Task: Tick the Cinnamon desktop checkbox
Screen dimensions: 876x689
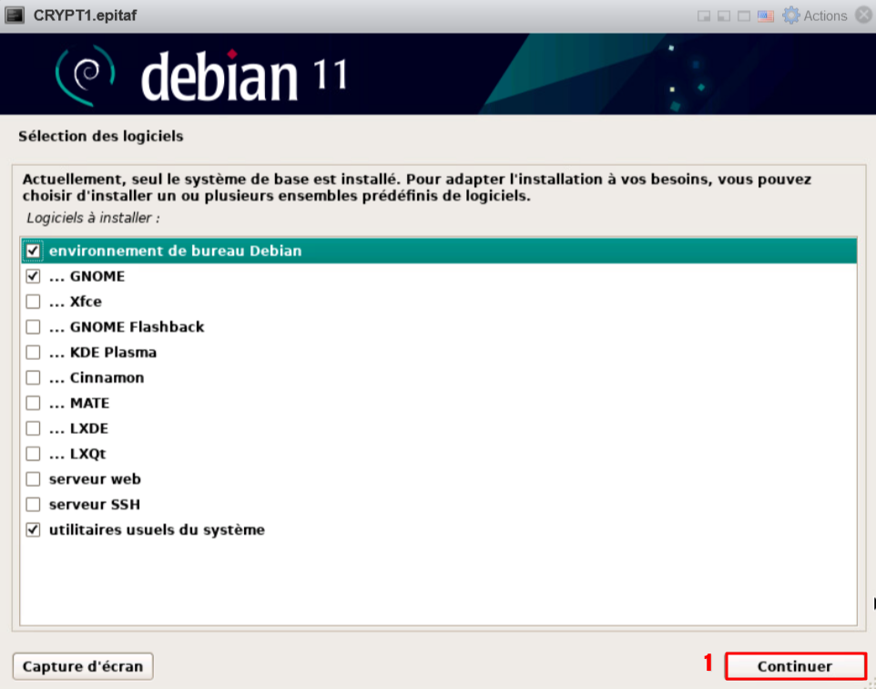Action: [34, 377]
